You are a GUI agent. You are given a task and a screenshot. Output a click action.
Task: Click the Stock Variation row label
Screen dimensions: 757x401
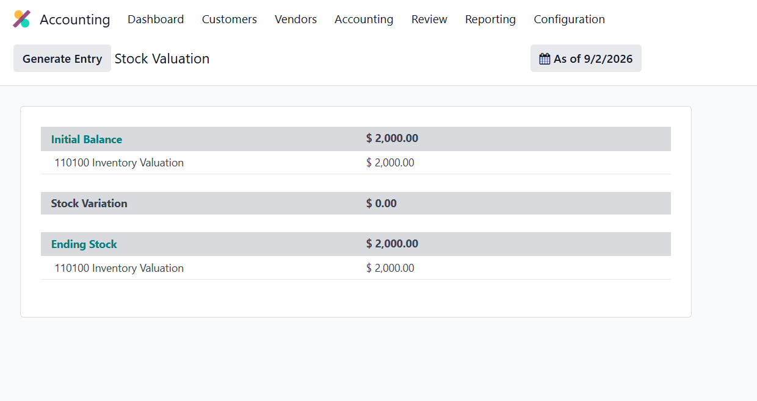tap(89, 204)
